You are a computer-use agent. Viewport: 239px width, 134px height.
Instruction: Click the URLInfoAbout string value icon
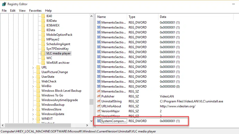[x=99, y=106]
